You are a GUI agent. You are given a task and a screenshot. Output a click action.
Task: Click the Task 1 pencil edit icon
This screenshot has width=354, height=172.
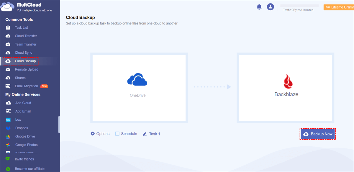click(x=145, y=134)
